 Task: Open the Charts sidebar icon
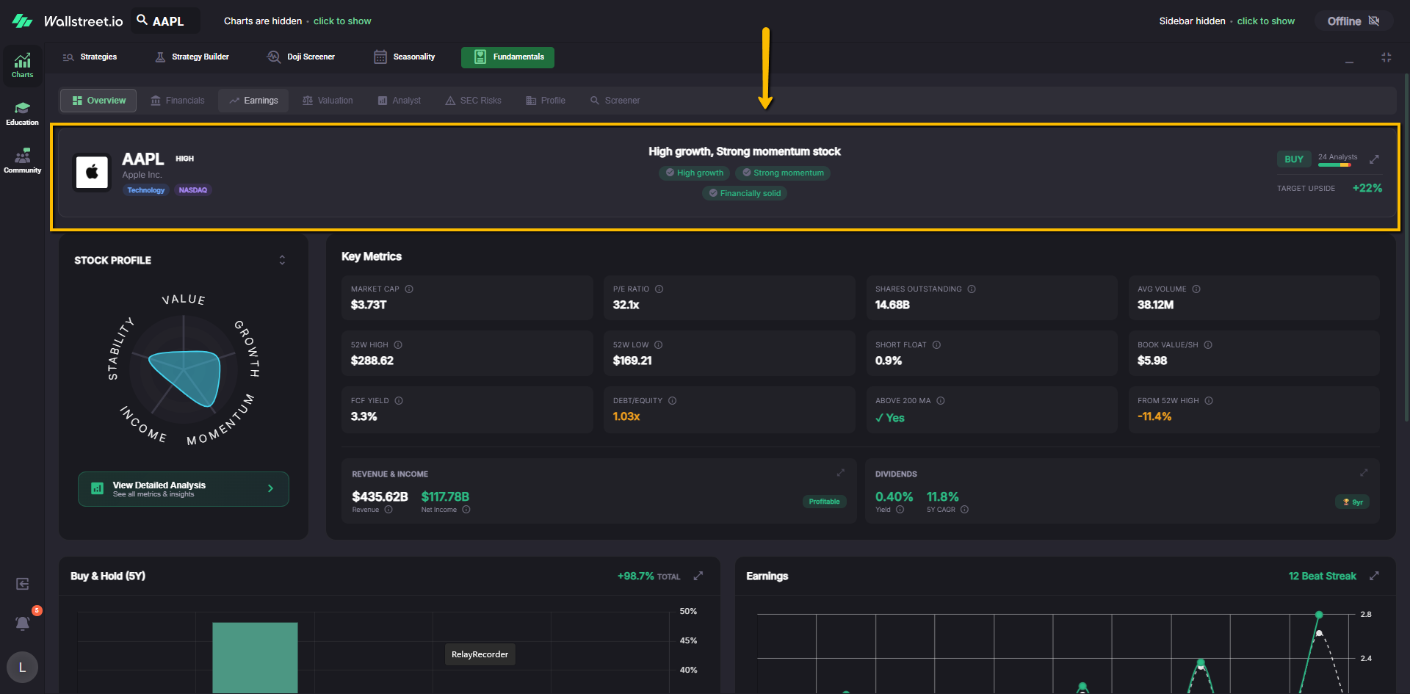pos(22,65)
